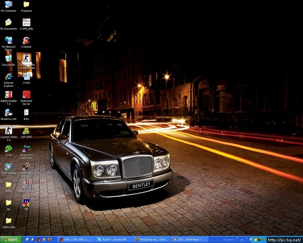The width and height of the screenshot is (303, 243).
Task: Launch the VIP mIRC desktop shortcut
Action: click(26, 205)
